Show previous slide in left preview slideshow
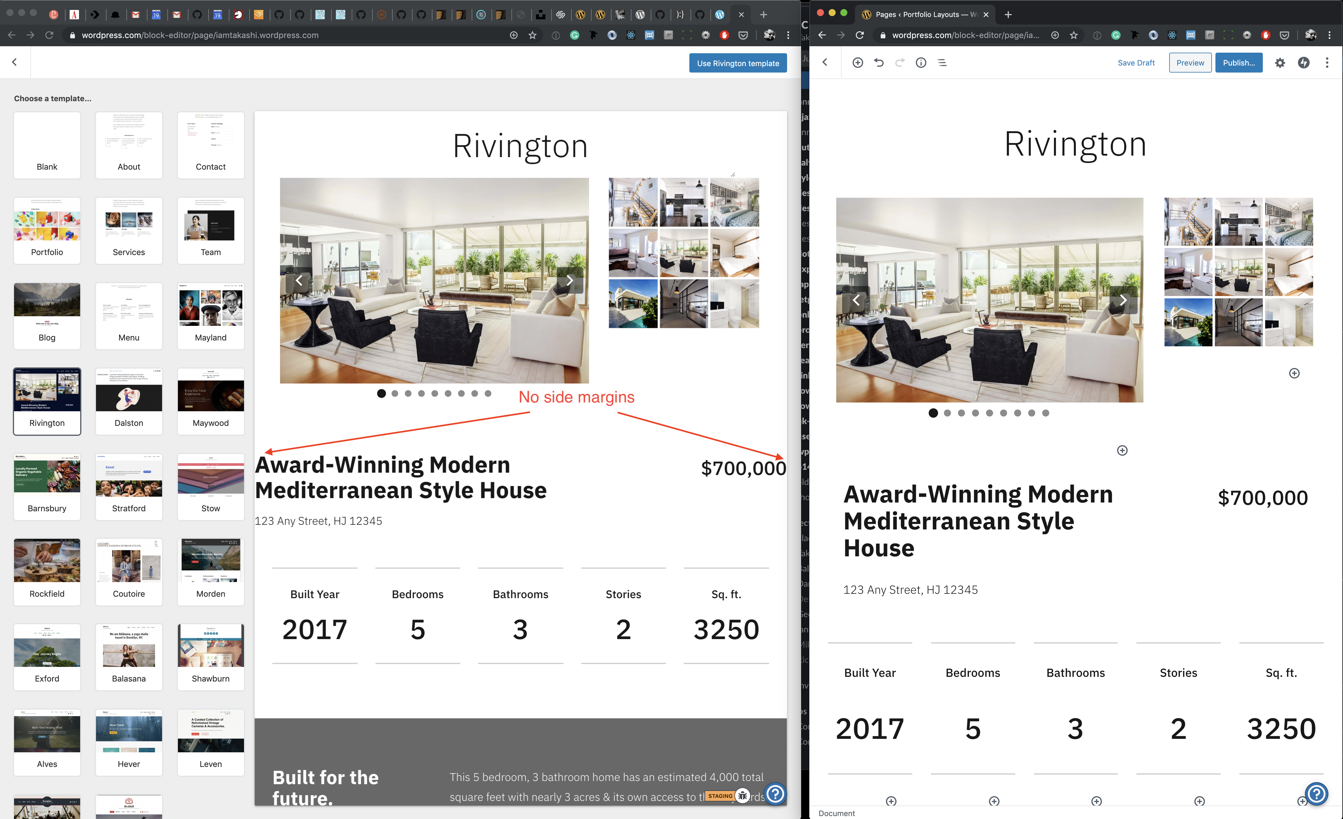1343x819 pixels. pyautogui.click(x=299, y=281)
